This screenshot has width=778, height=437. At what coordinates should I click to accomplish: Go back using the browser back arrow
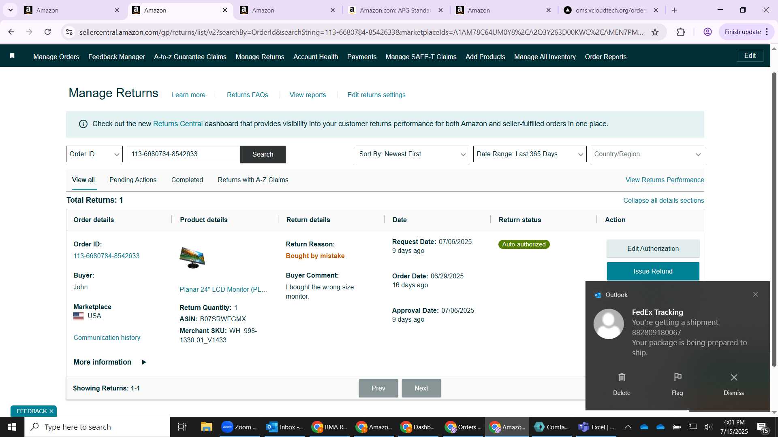tap(11, 32)
